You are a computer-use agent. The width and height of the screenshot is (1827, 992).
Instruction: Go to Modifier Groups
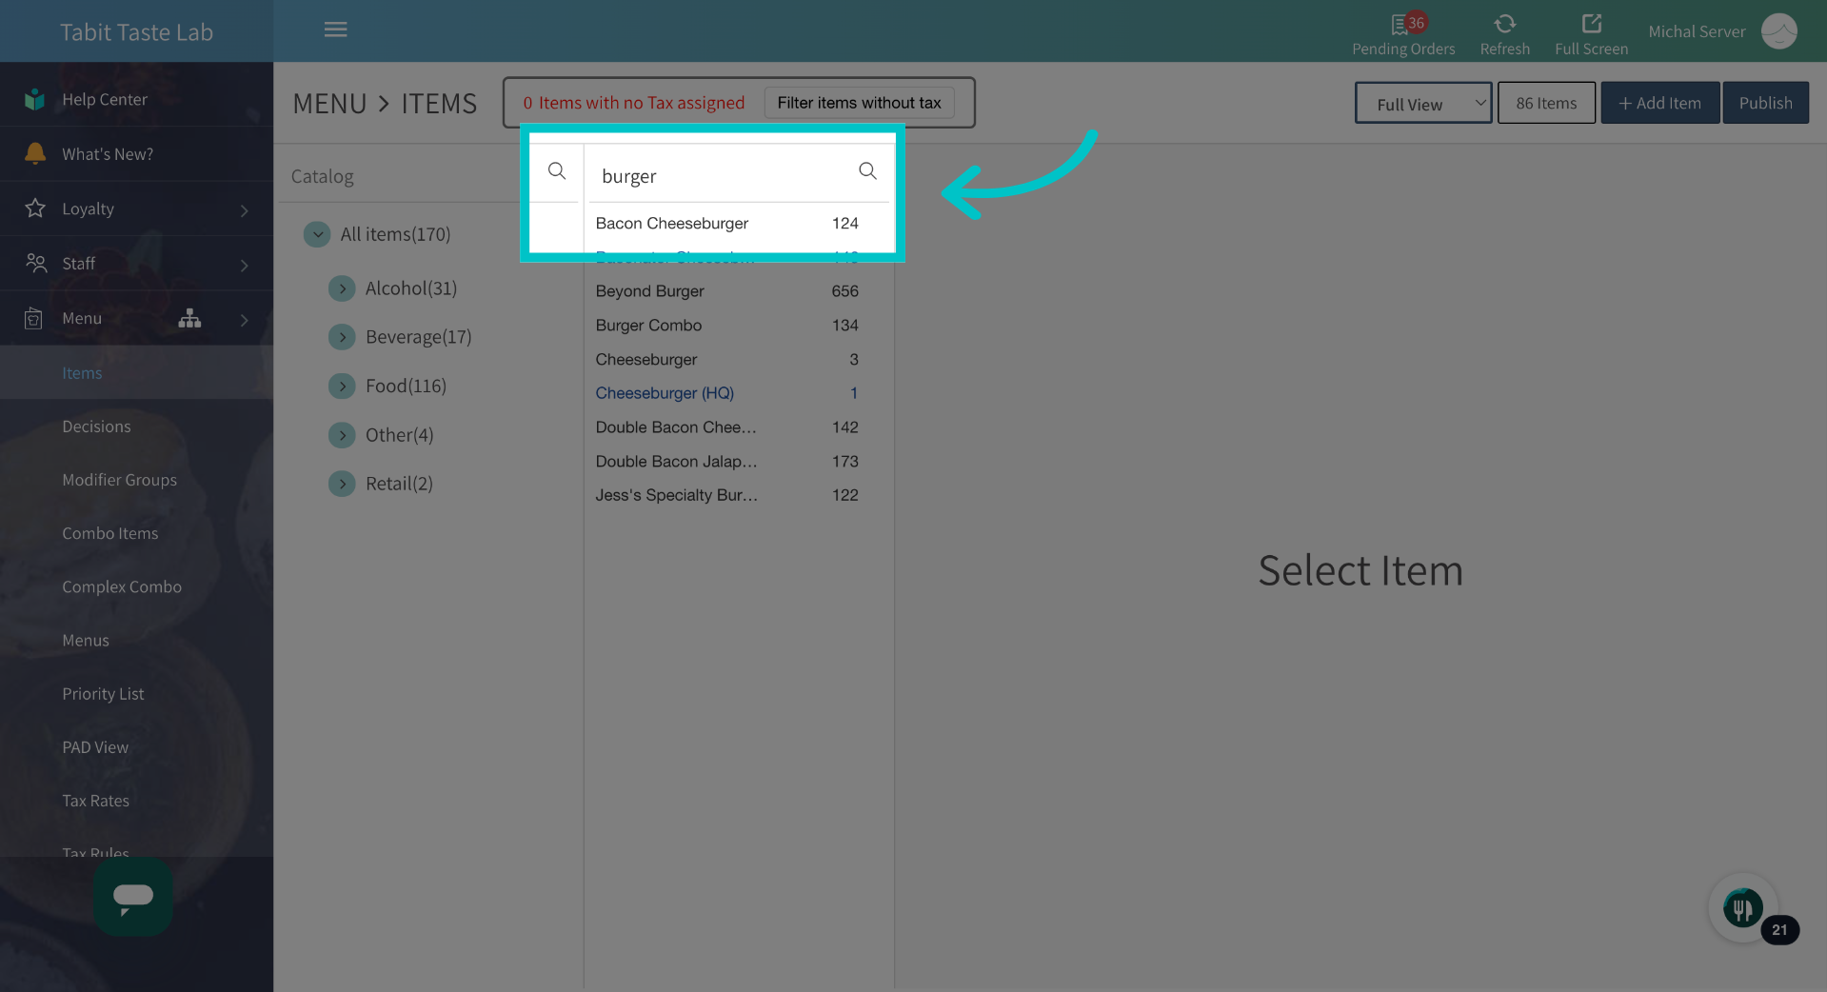pos(119,480)
